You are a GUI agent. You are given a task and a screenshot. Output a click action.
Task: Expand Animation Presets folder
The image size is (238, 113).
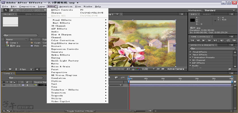190,57
